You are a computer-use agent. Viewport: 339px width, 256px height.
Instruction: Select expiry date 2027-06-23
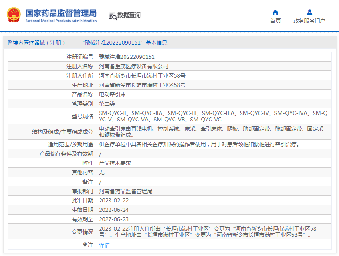pyautogui.click(x=114, y=219)
